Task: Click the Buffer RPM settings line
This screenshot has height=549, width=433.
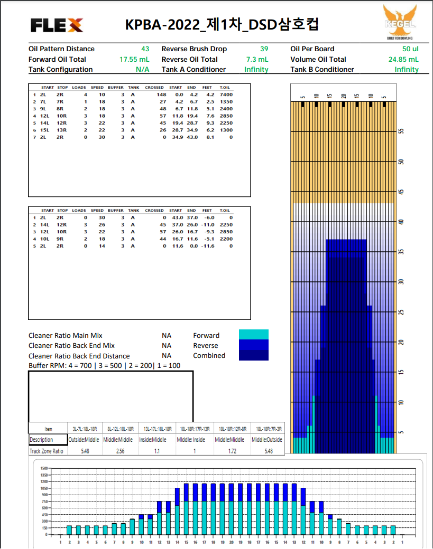Action: point(105,365)
